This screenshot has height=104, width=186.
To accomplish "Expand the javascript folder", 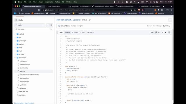I will pos(15,41).
